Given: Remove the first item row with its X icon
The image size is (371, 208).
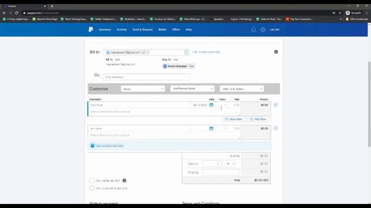Looking at the screenshot, I should [x=276, y=105].
